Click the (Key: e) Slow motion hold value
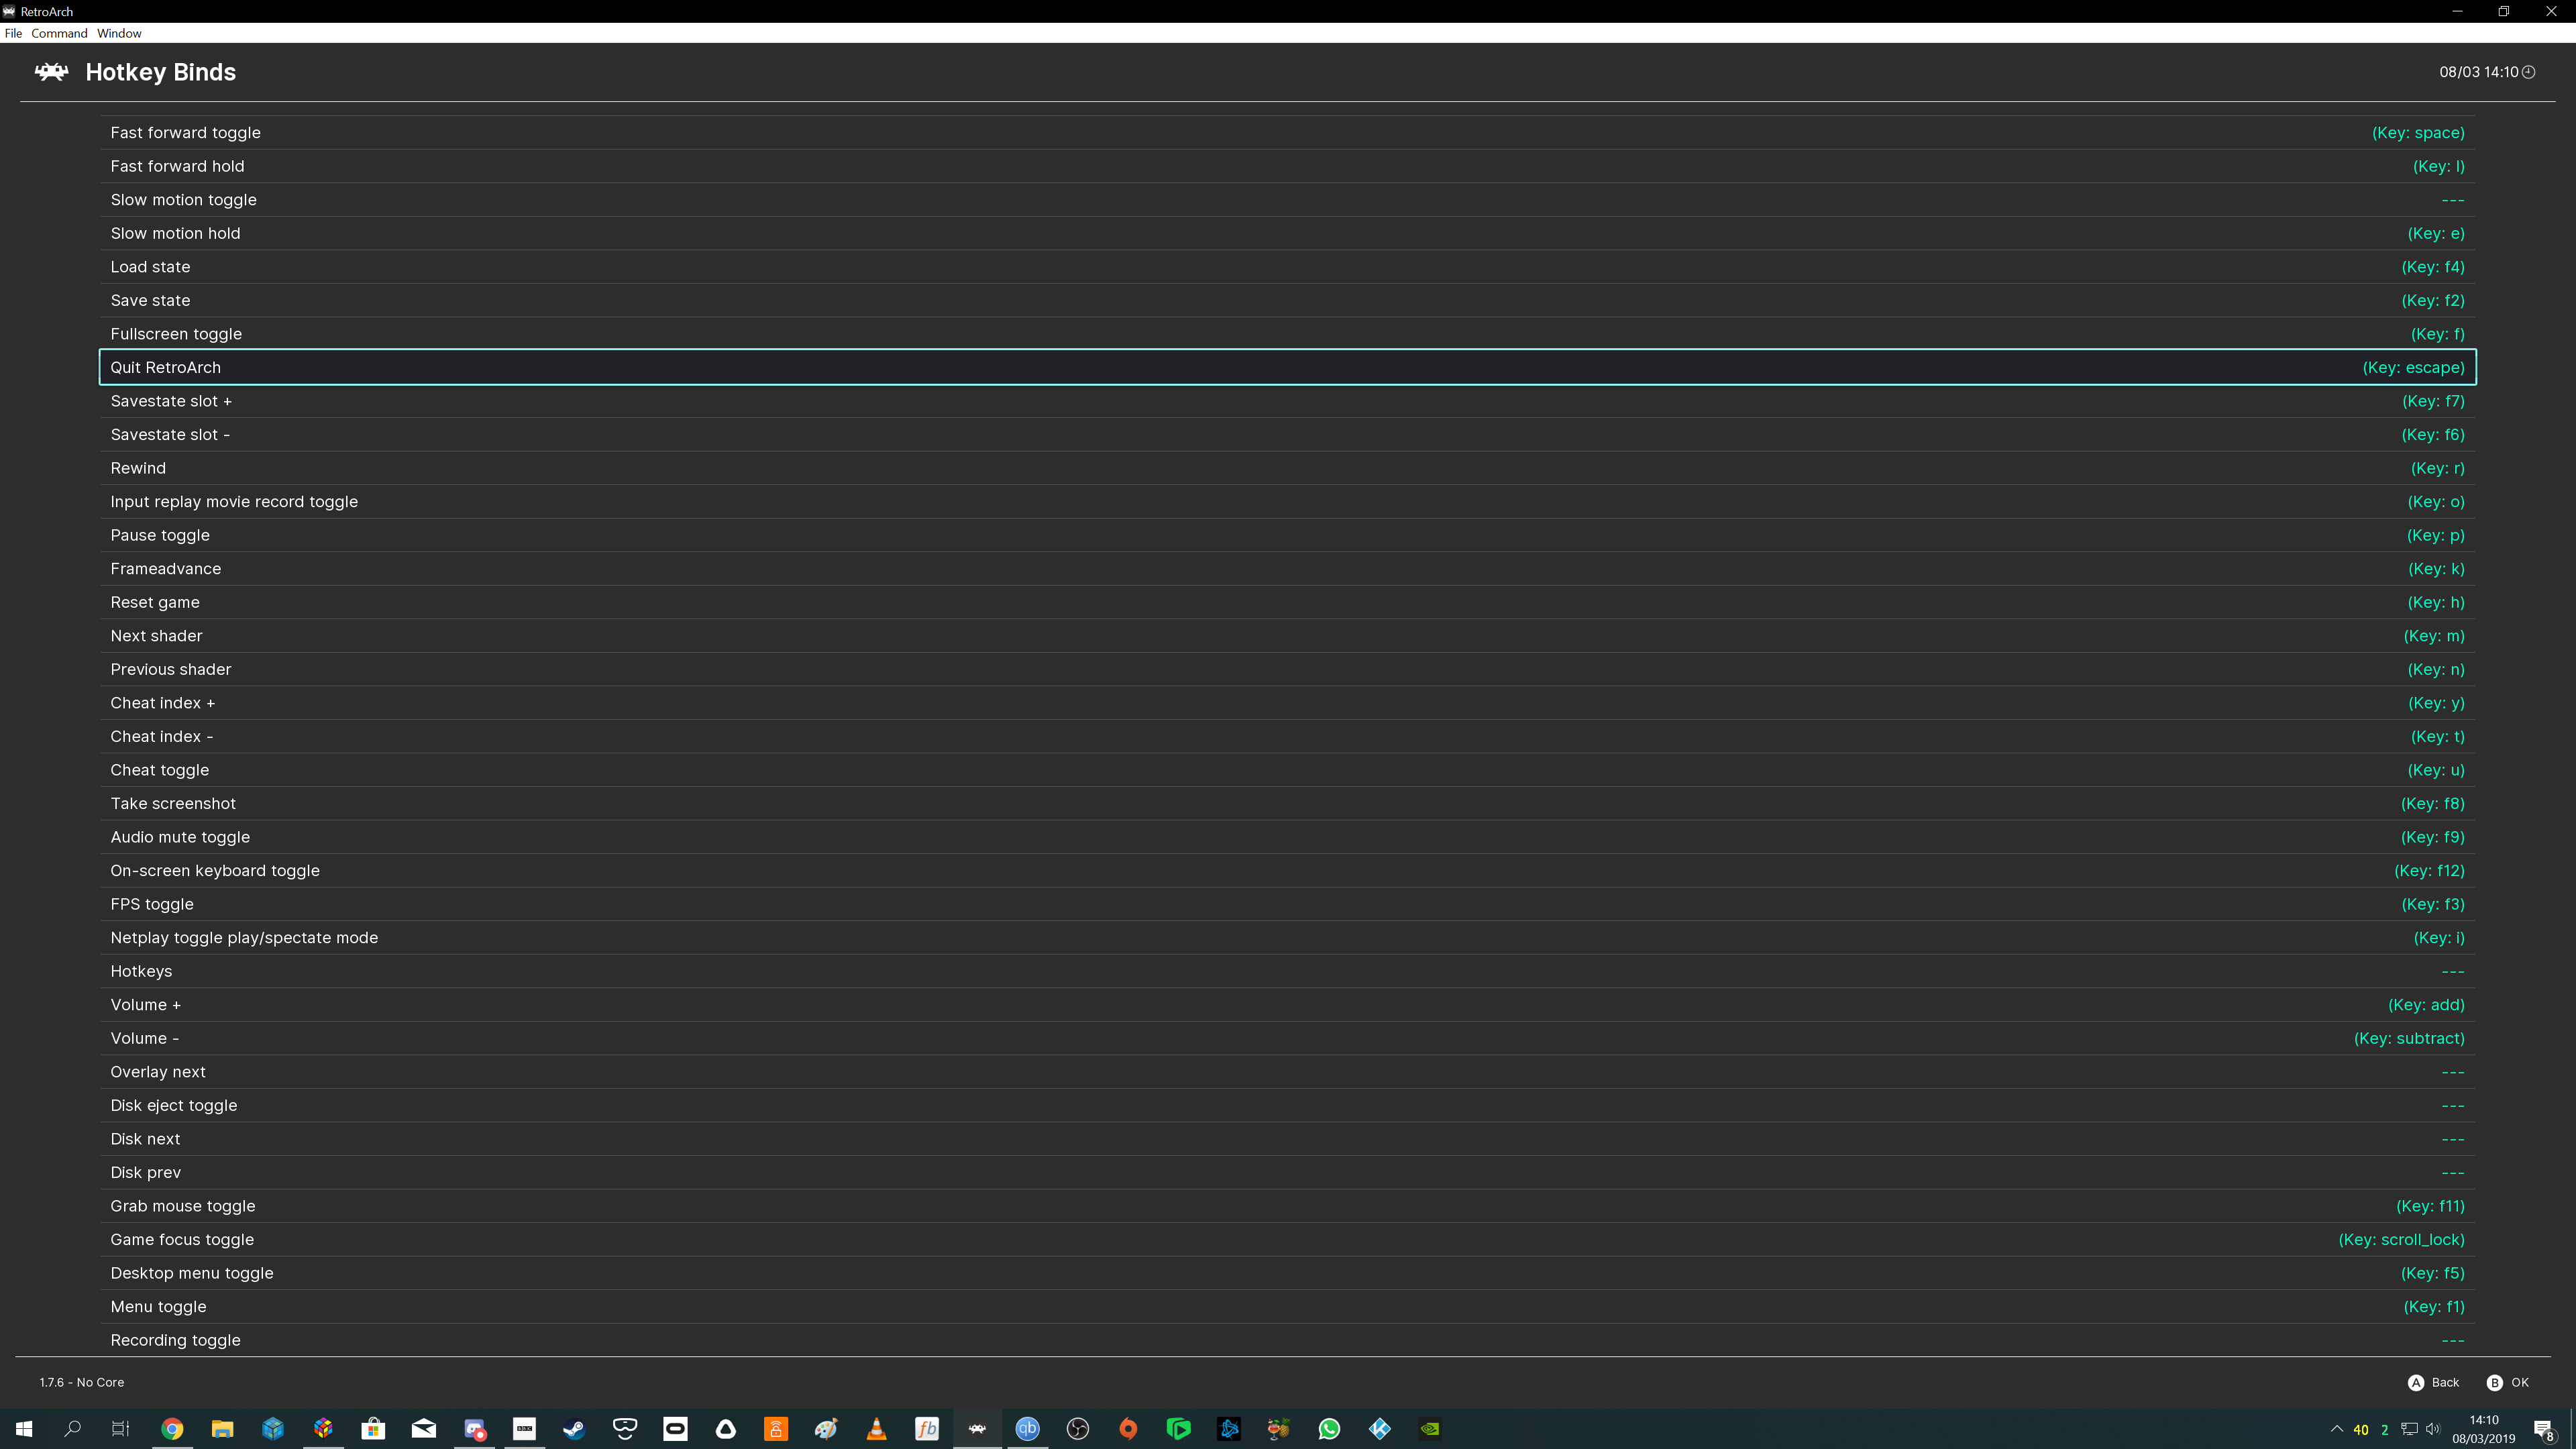This screenshot has width=2576, height=1449. coord(2435,233)
